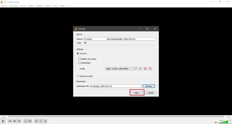Open the Audio menu
The image size is (232, 124).
point(23,6)
